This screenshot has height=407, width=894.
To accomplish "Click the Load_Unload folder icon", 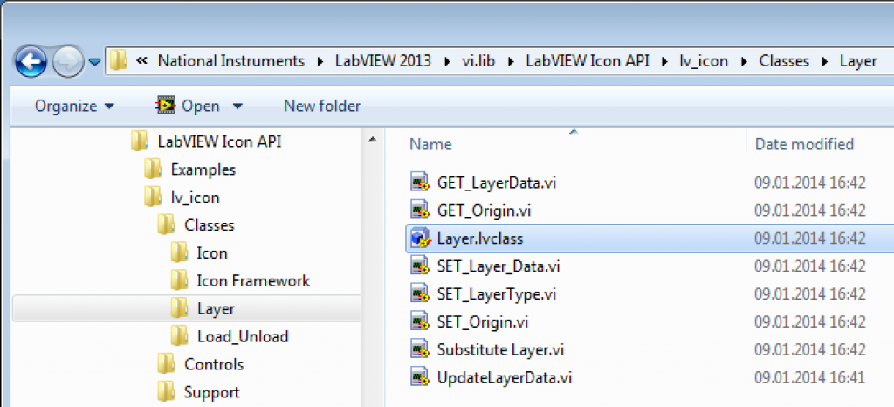I will (179, 336).
